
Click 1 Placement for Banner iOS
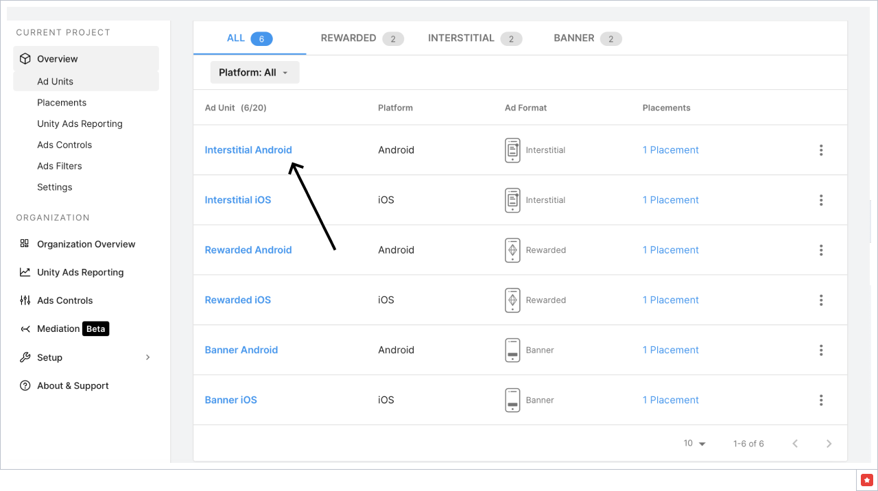pyautogui.click(x=670, y=400)
